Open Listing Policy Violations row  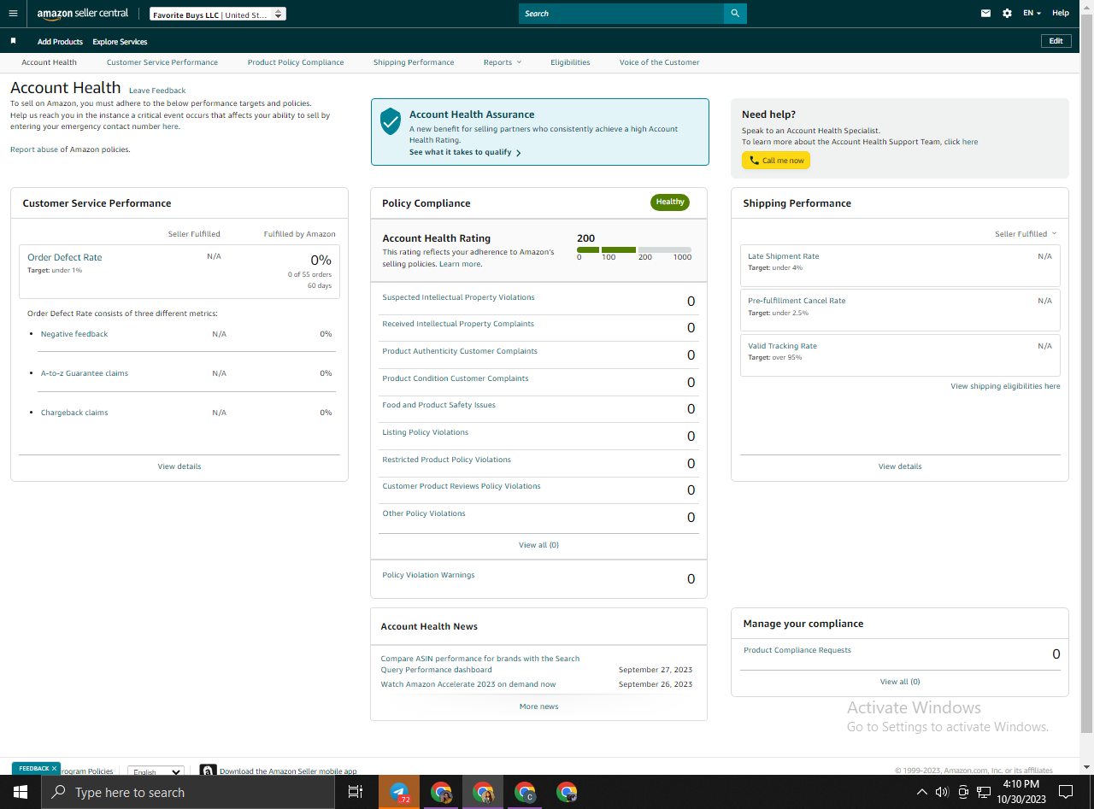click(538, 436)
